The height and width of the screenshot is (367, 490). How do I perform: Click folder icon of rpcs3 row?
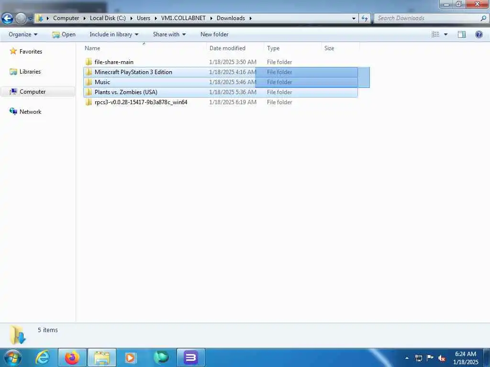click(x=89, y=102)
